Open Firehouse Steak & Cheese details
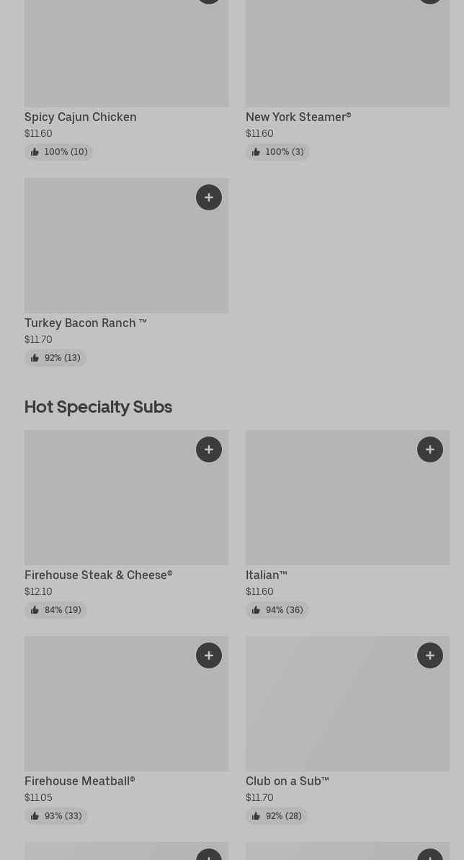The image size is (464, 860). pyautogui.click(x=98, y=575)
